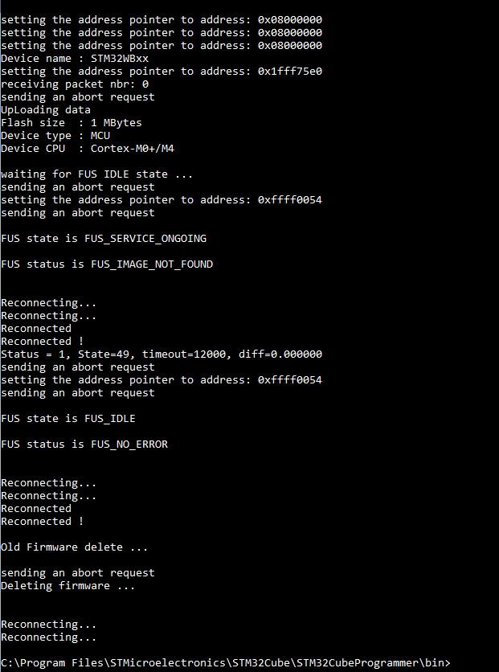Screen dimensions: 499x672
Task: Click the 'Device name : STM32WBxx' line
Action: (75, 59)
